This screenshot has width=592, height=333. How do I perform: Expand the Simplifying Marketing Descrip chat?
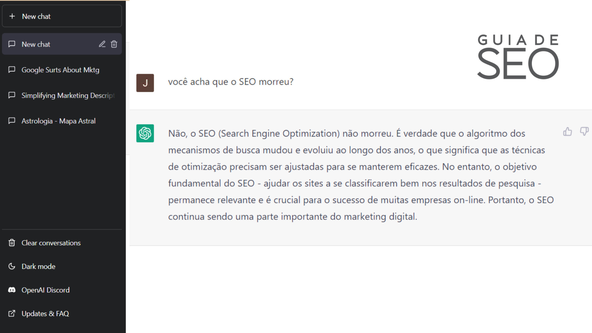click(x=63, y=95)
